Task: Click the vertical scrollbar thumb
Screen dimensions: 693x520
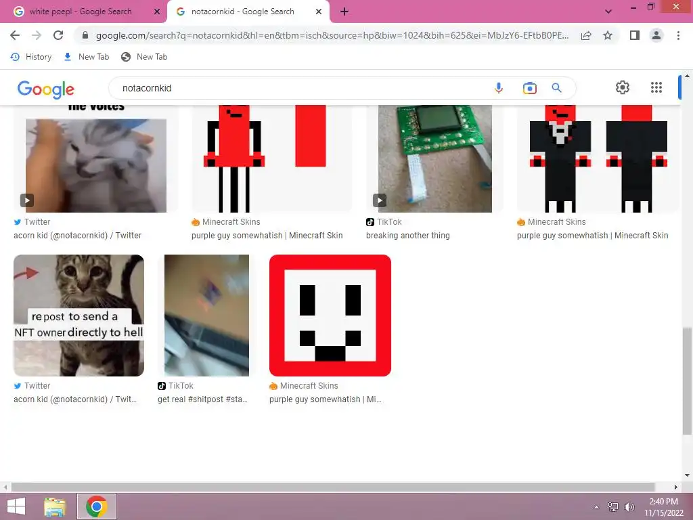Action: point(687,381)
